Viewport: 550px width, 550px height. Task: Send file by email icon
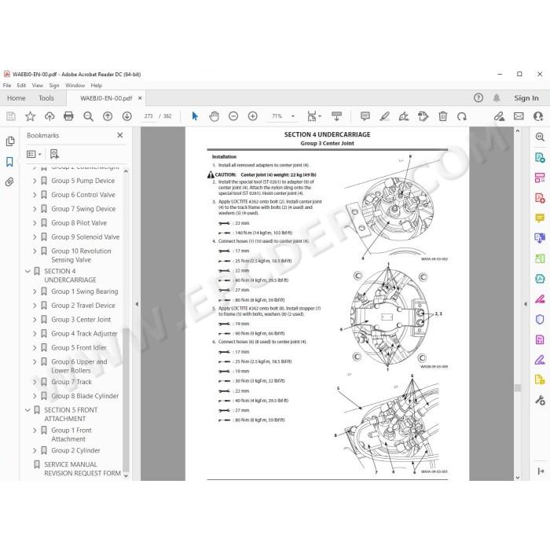[519, 116]
